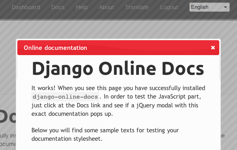The width and height of the screenshot is (237, 150).
Task: Click the django-online-docs code snippet
Action: pyautogui.click(x=65, y=97)
